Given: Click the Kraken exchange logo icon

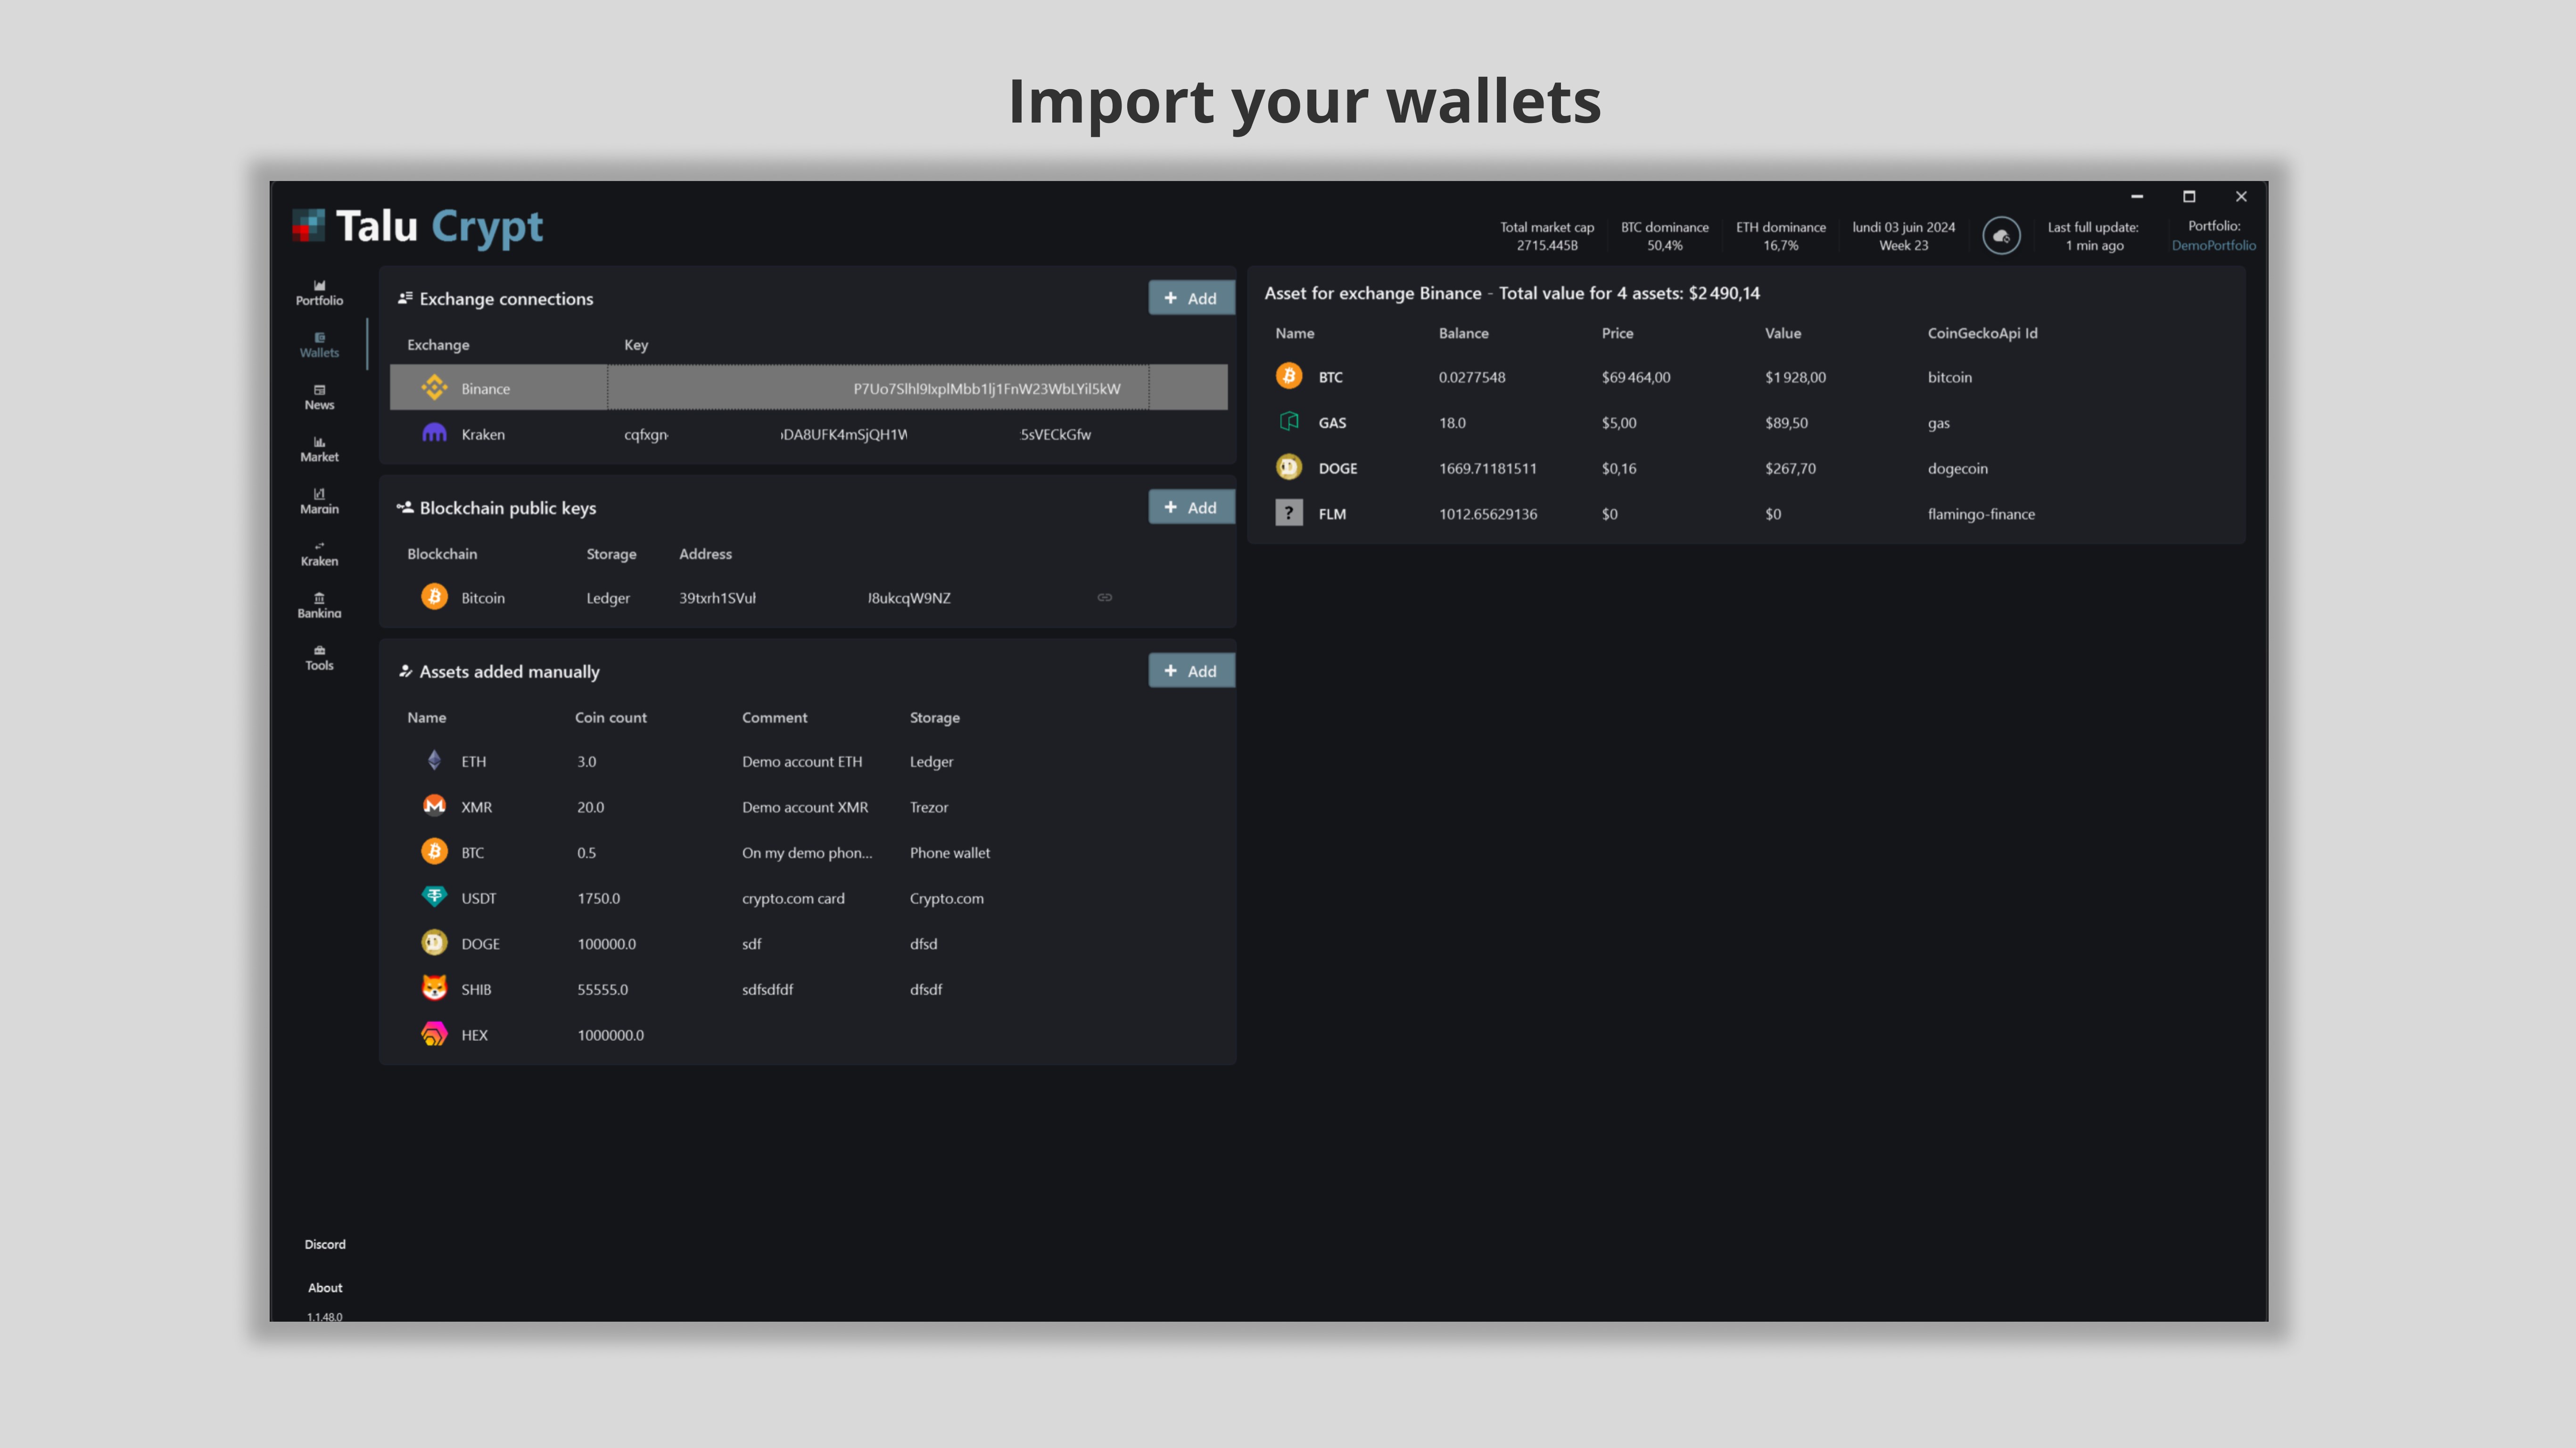Looking at the screenshot, I should (x=434, y=434).
